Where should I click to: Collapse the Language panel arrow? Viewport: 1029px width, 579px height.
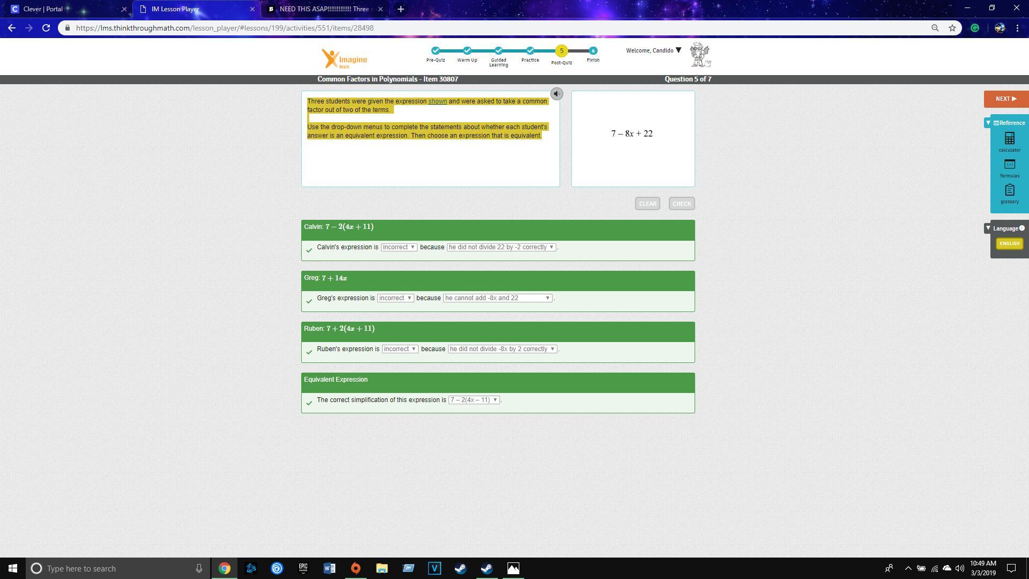point(988,228)
